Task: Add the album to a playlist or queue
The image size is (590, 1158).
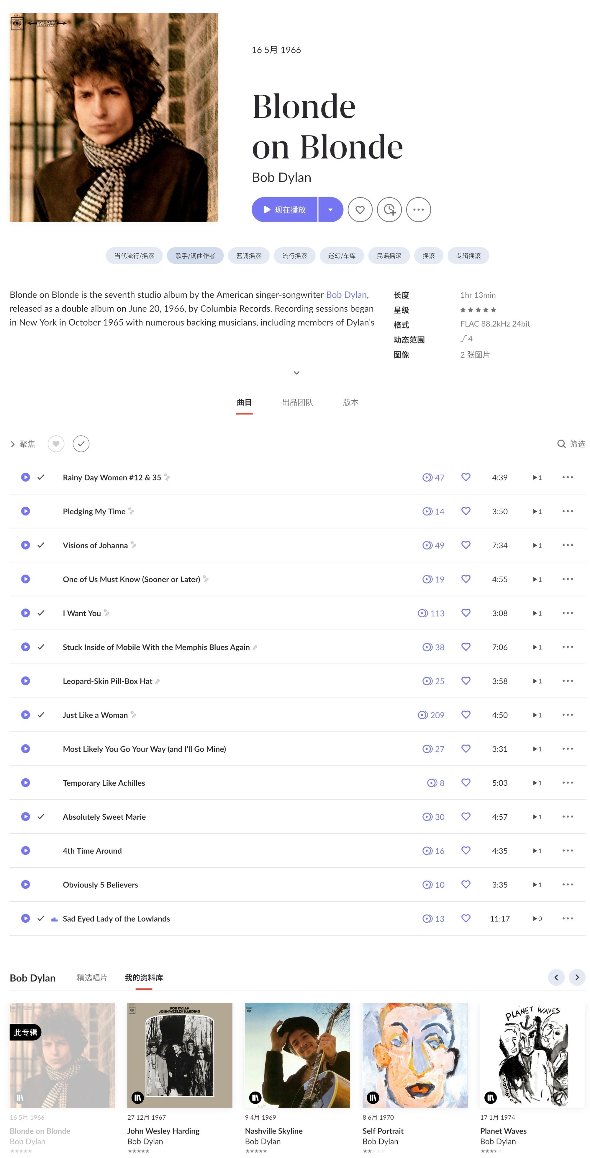Action: [x=389, y=209]
